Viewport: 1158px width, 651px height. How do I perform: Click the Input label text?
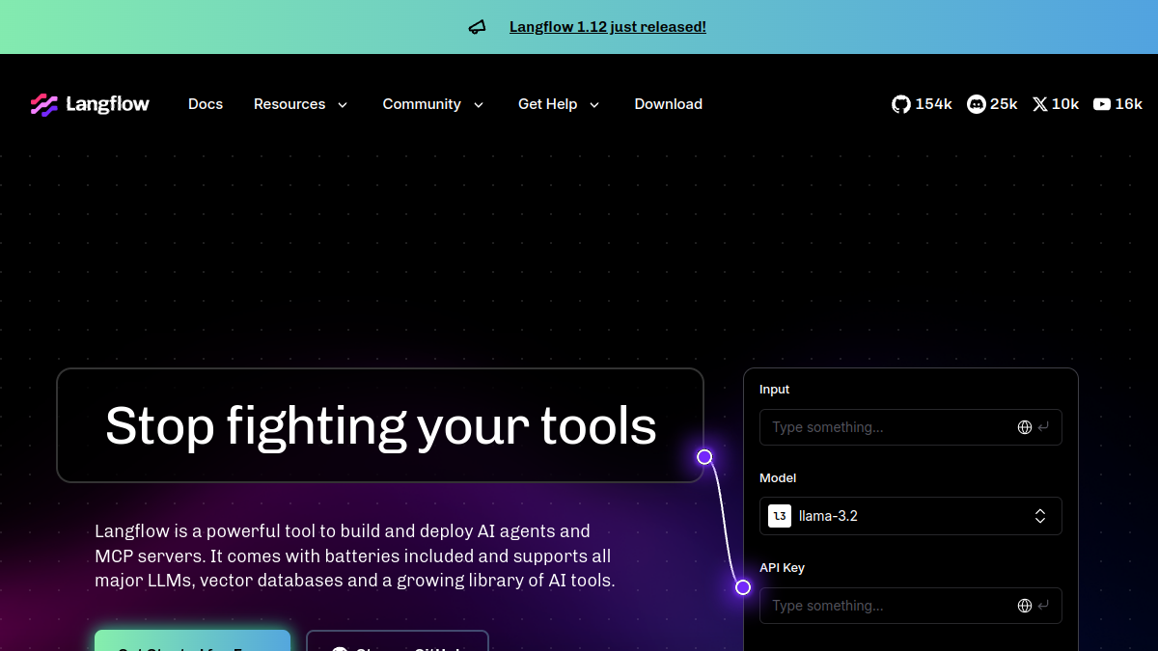point(774,390)
